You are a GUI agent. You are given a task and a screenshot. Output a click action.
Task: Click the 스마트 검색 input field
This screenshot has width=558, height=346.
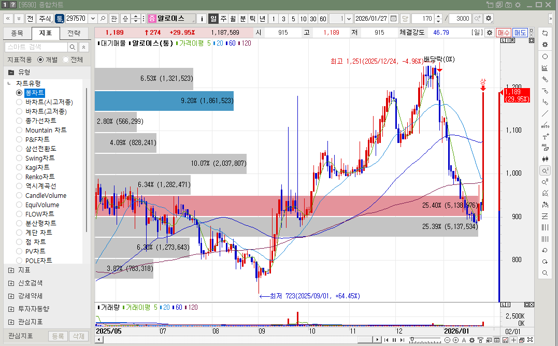(x=36, y=47)
